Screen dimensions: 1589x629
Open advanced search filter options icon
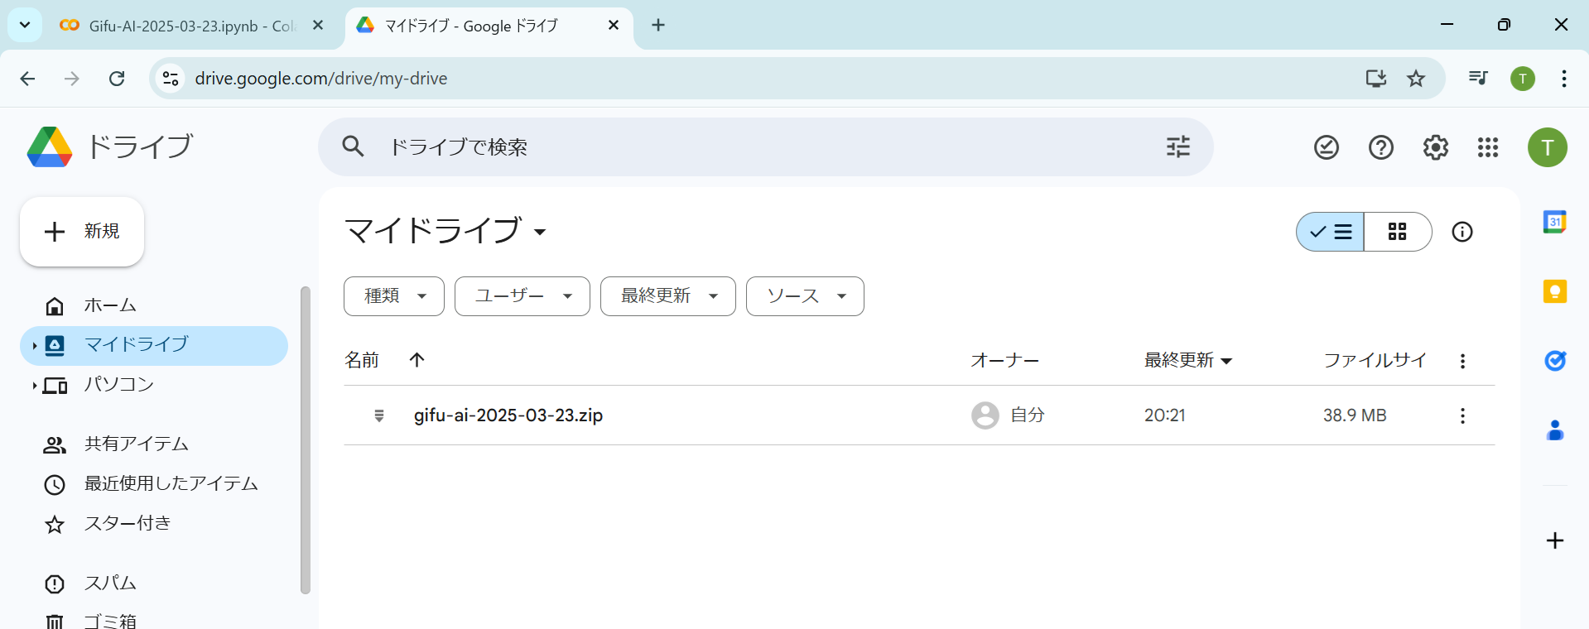(1178, 146)
